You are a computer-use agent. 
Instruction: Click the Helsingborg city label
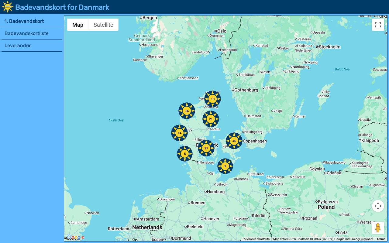point(253,132)
